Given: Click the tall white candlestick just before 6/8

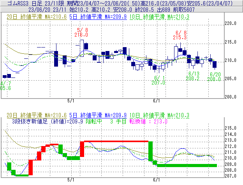Looking at the screenshot, I should tap(176, 53).
